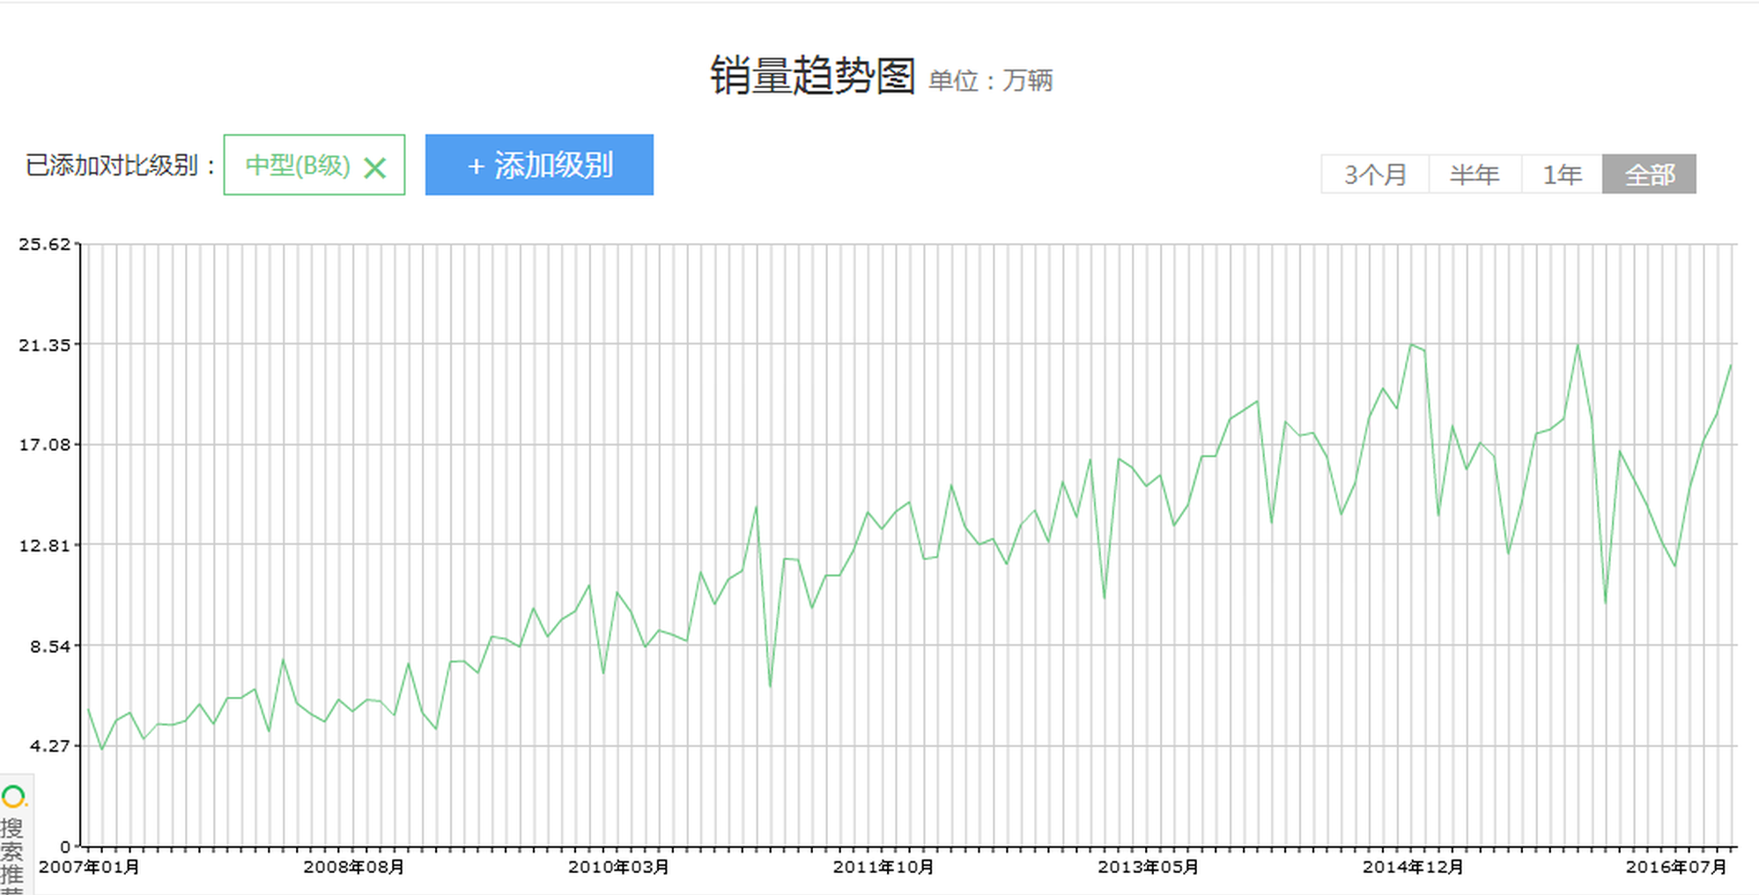The image size is (1759, 895).
Task: Click the green circular search icon
Action: (x=14, y=797)
